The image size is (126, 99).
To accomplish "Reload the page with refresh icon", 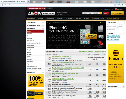I will tap(119, 5).
